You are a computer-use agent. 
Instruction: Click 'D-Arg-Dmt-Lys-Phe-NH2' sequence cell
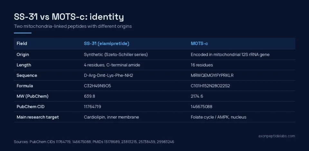pos(108,75)
